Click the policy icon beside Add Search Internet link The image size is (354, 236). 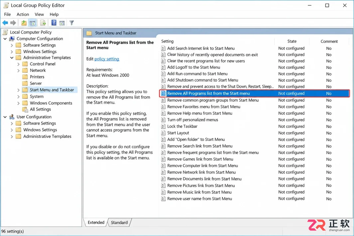[163, 48]
